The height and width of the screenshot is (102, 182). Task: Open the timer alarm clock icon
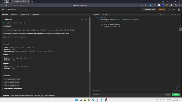169,10
